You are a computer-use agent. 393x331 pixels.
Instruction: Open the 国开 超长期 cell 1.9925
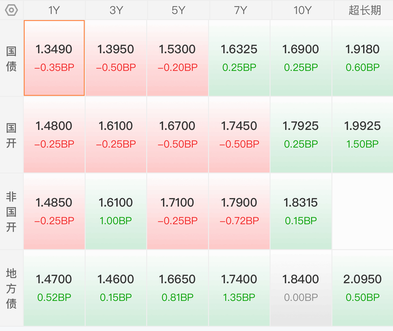pos(363,135)
